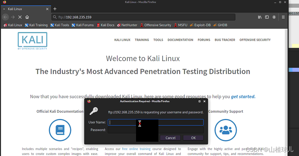Open the Kali Tools bookmark

[x=60, y=25]
